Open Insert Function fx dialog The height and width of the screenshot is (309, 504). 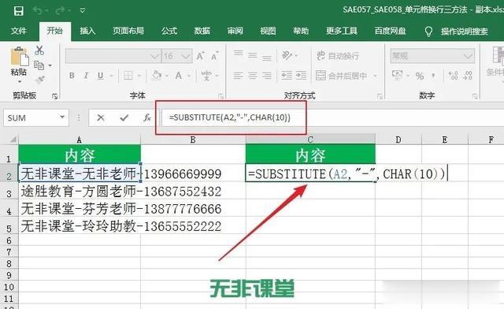click(147, 117)
